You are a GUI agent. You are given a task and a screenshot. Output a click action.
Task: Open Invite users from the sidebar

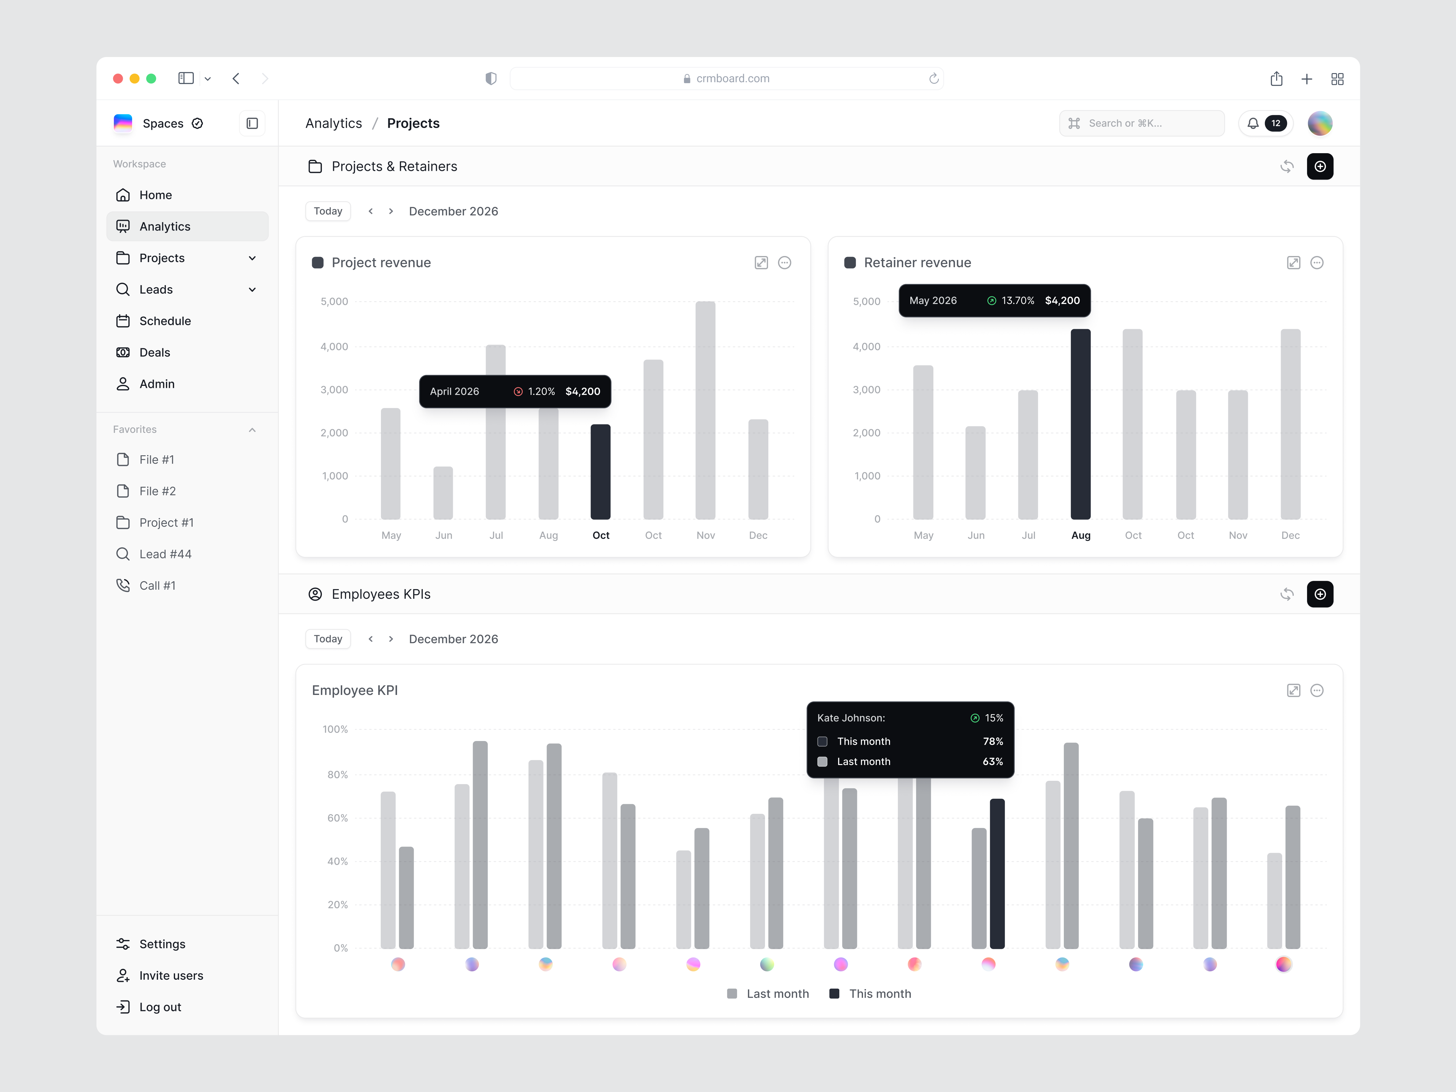[170, 975]
